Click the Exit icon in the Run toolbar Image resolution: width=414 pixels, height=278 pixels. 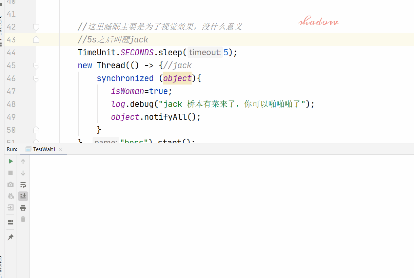pos(11,207)
